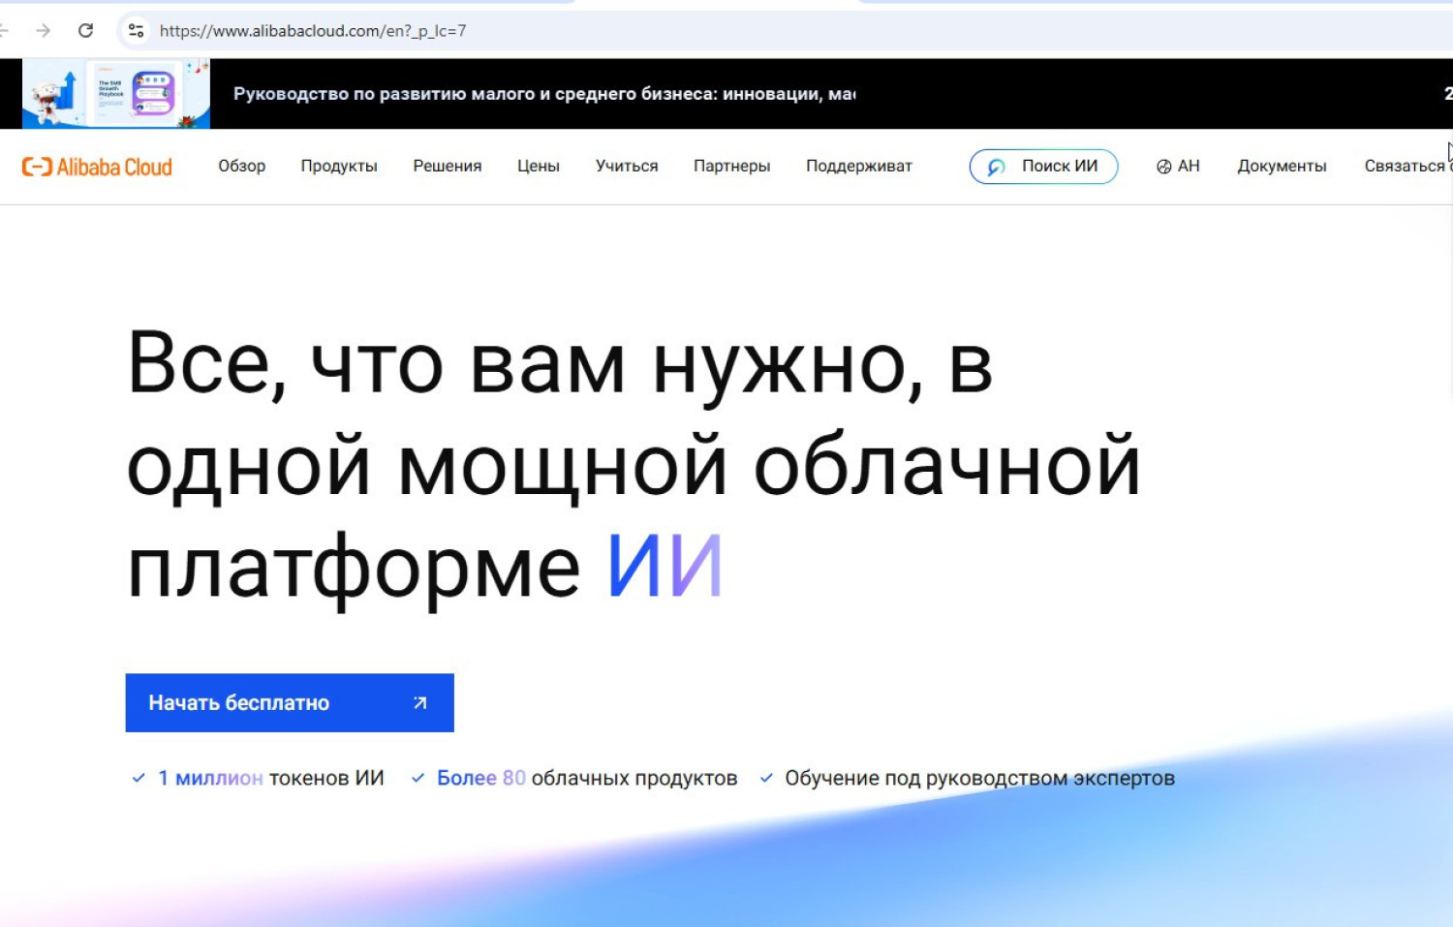The width and height of the screenshot is (1453, 927).
Task: Click the checkmark beside 'Обучение под руководством экспертов'
Action: click(766, 778)
